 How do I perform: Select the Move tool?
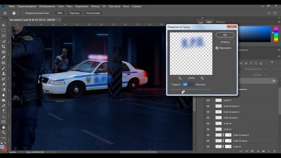pyautogui.click(x=4, y=25)
